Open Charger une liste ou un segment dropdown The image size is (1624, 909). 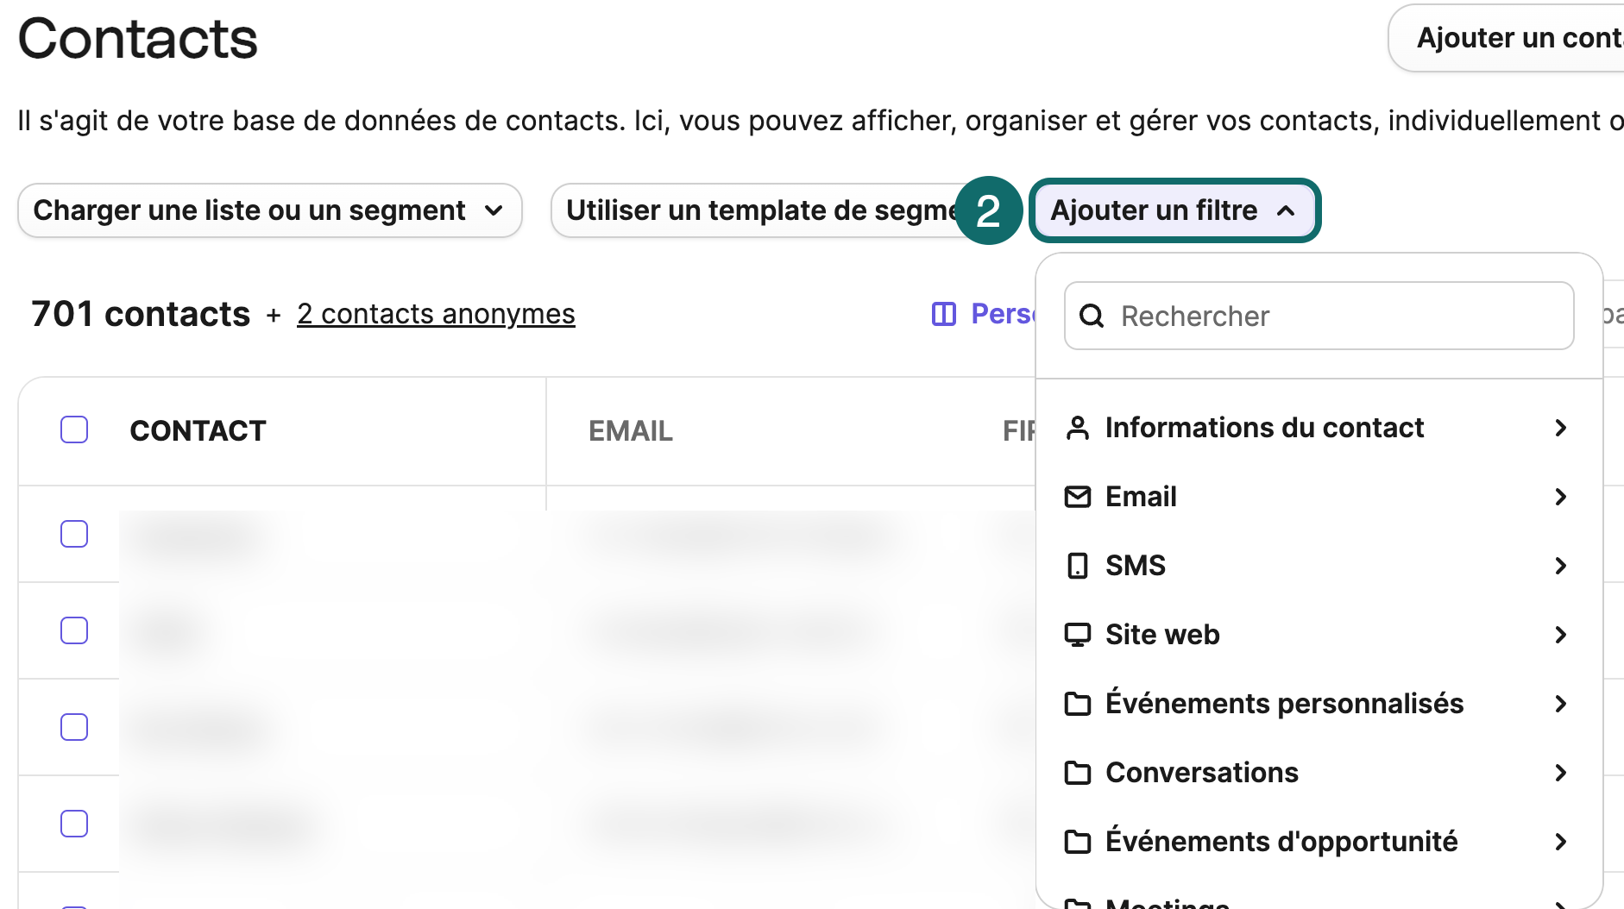270,210
